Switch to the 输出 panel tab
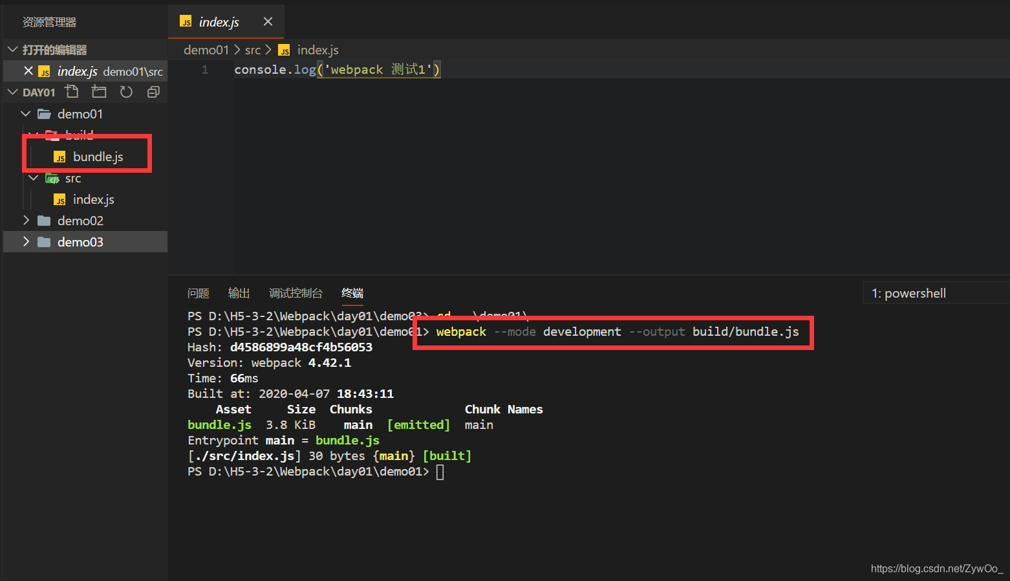The image size is (1010, 581). click(239, 293)
